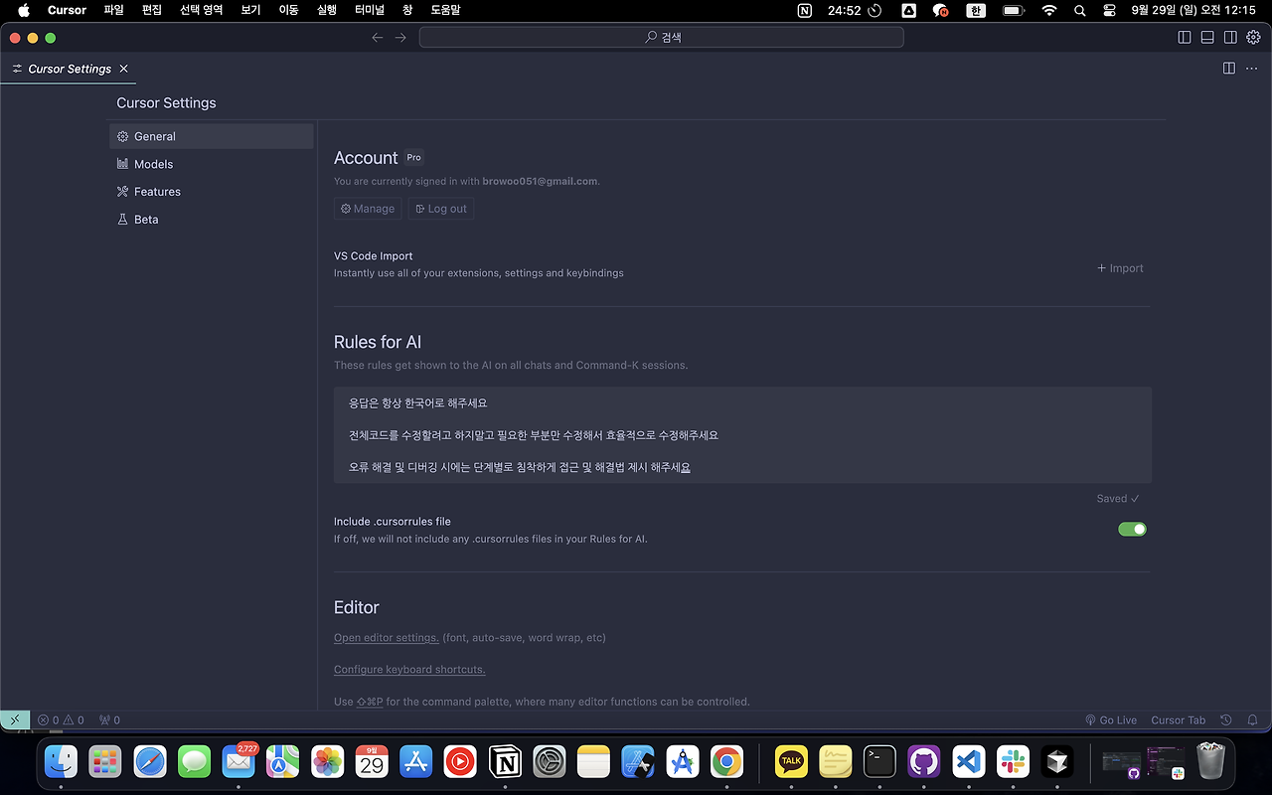Viewport: 1272px width, 795px height.
Task: Open Trash from the Dock
Action: click(1211, 762)
